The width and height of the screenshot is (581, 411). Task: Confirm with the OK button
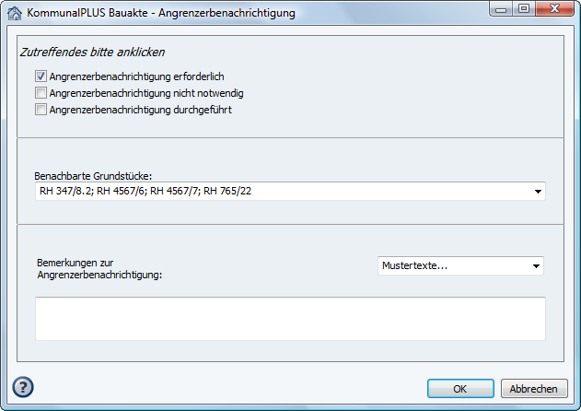(460, 389)
